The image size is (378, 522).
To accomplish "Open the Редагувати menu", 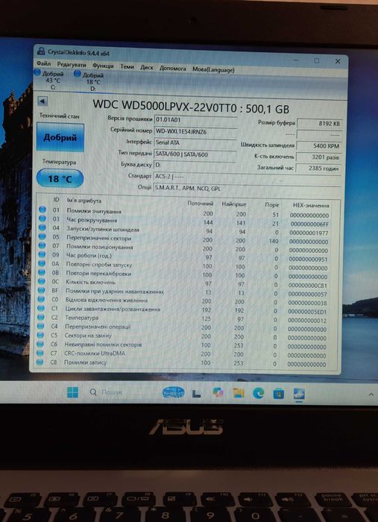I will click(72, 65).
